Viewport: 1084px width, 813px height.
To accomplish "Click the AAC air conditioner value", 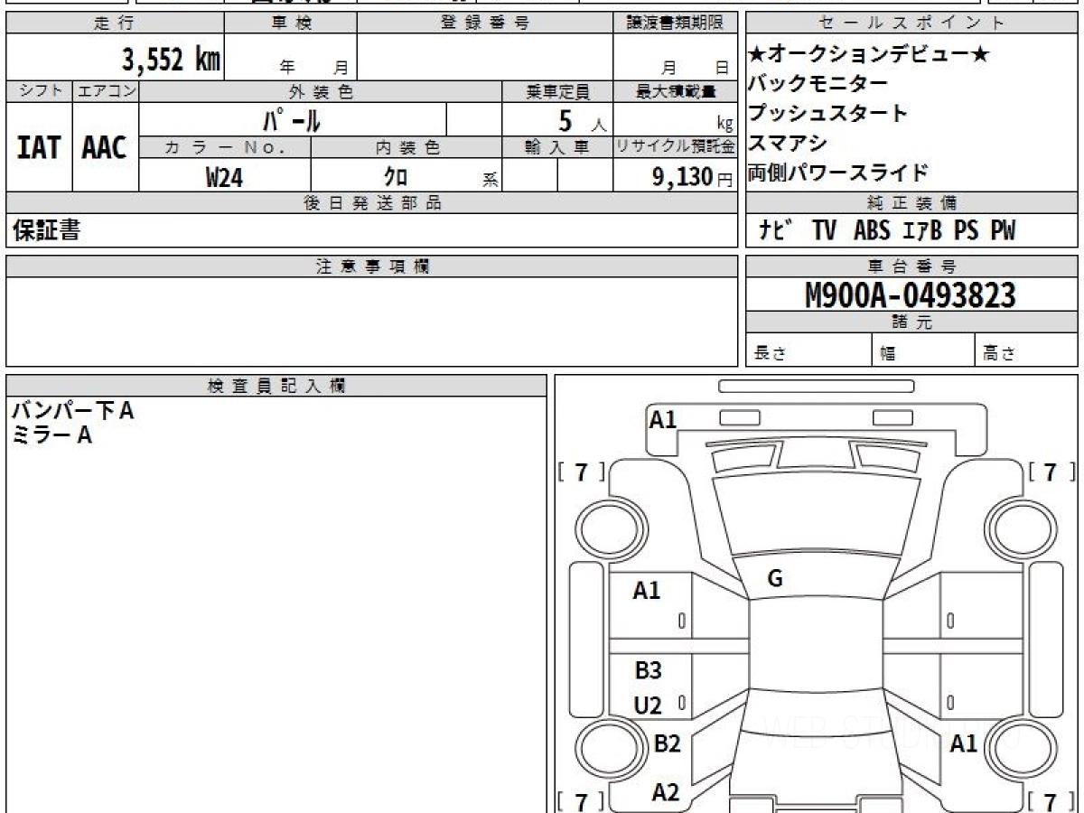I will (x=105, y=147).
